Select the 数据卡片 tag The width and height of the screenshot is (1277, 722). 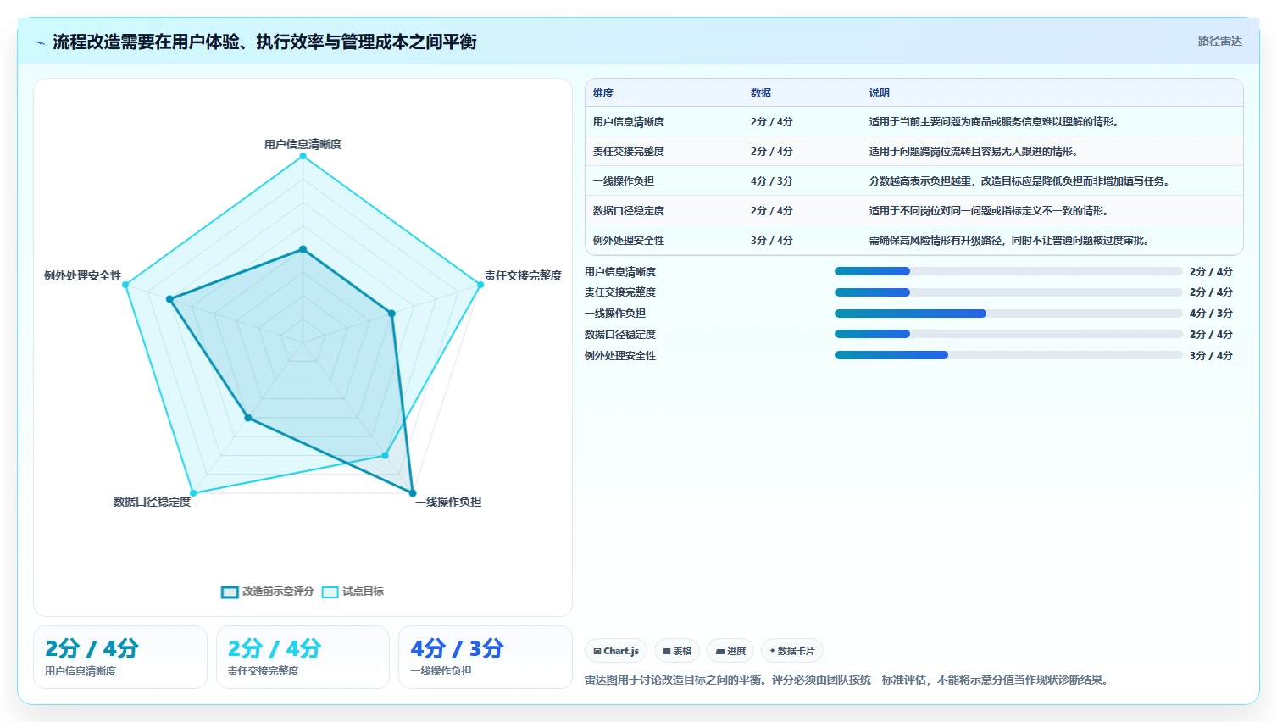coord(792,651)
